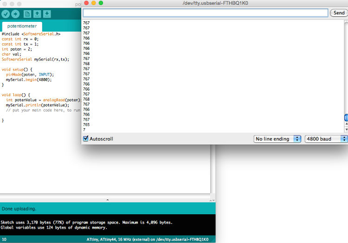Click the serial monitor scroll up arrow
Screen dimensions: 348x243
(x=346, y=124)
